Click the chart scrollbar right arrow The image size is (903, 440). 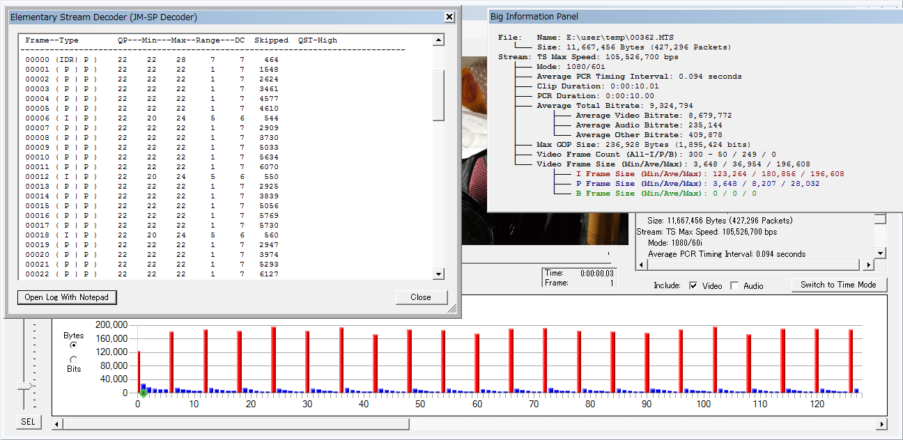coord(881,424)
